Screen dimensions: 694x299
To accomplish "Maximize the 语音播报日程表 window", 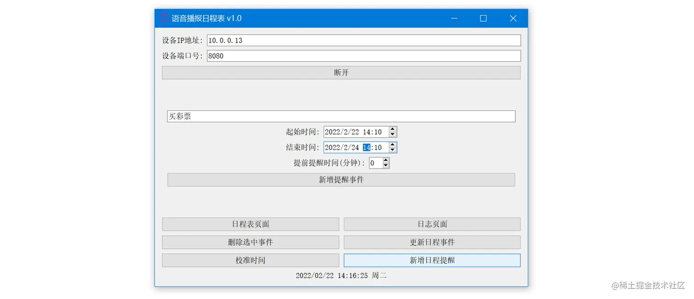I will pyautogui.click(x=483, y=18).
